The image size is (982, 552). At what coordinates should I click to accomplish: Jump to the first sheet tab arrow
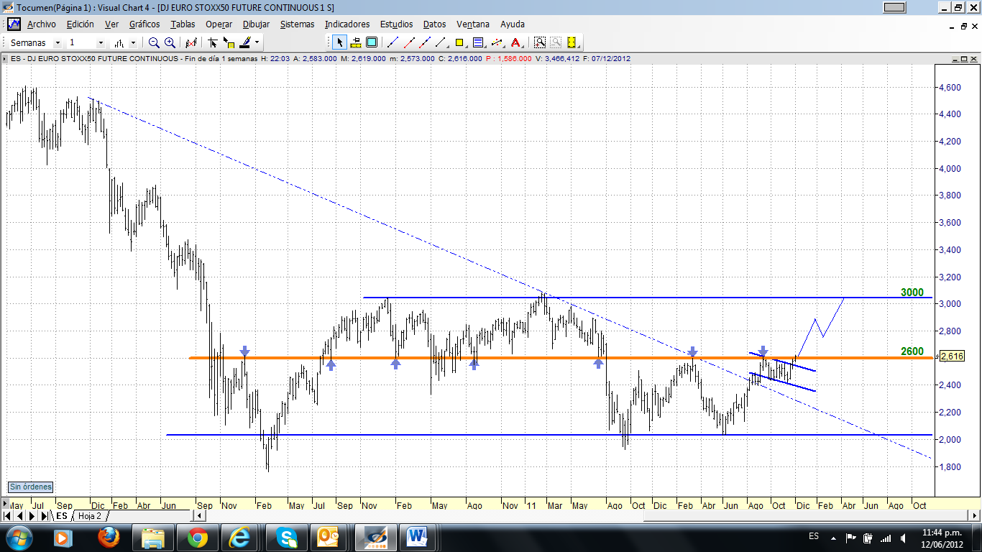click(x=8, y=516)
